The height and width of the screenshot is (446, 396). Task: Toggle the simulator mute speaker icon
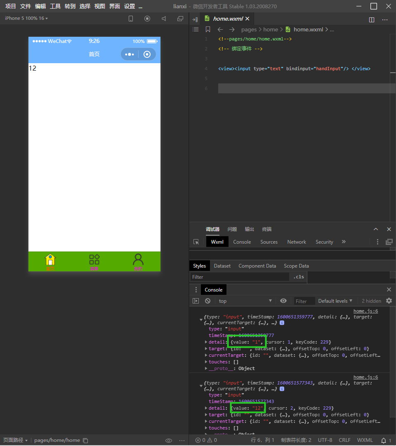click(x=164, y=19)
